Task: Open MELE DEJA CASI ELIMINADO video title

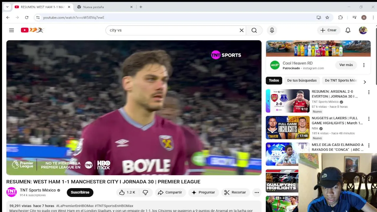Action: [338, 147]
